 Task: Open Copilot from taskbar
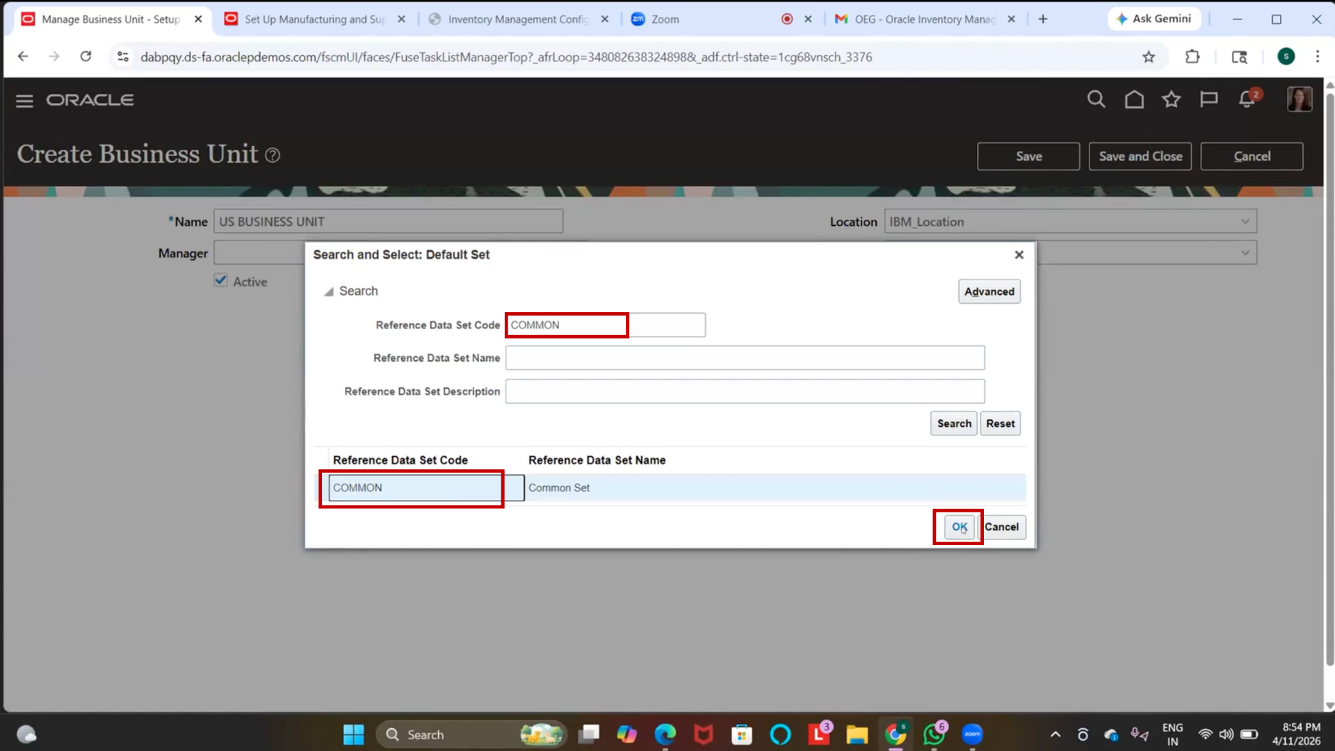[626, 734]
